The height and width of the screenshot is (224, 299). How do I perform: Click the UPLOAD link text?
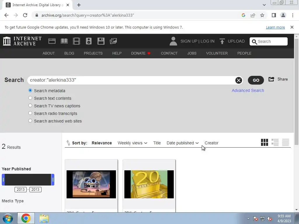tap(236, 41)
